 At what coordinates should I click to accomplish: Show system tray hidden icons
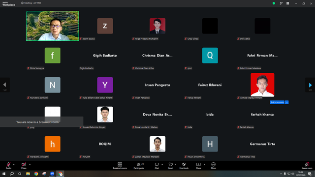coord(281,174)
